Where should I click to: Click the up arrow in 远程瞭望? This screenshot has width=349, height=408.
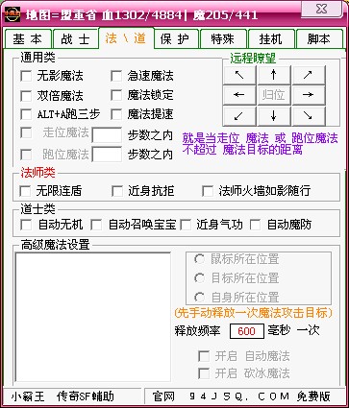[x=274, y=75]
